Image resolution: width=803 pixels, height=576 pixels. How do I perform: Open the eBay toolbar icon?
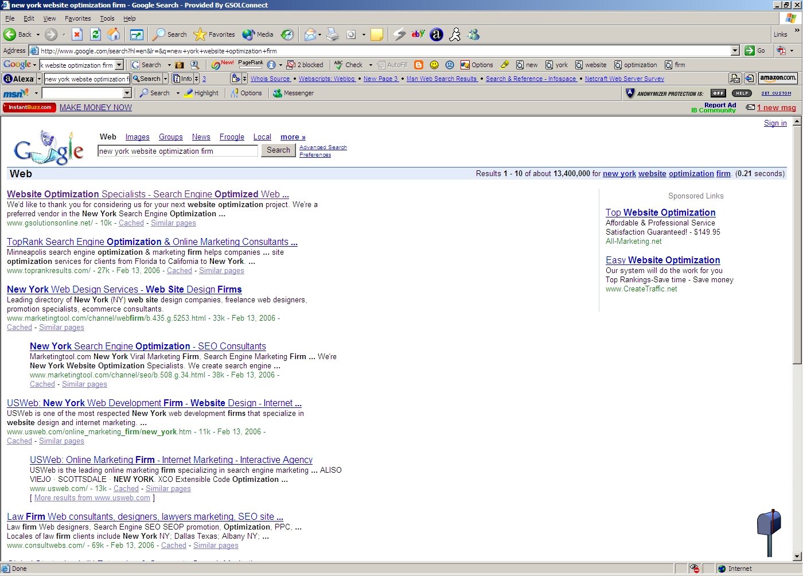pos(418,34)
